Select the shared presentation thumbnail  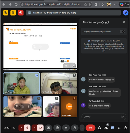[x=40, y=47]
